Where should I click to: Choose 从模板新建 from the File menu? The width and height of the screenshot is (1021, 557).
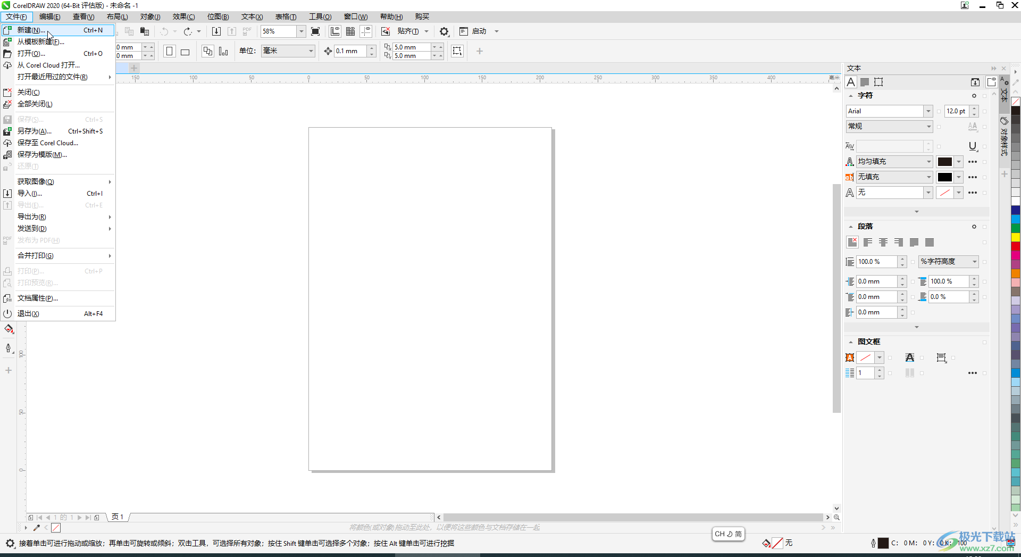click(58, 42)
